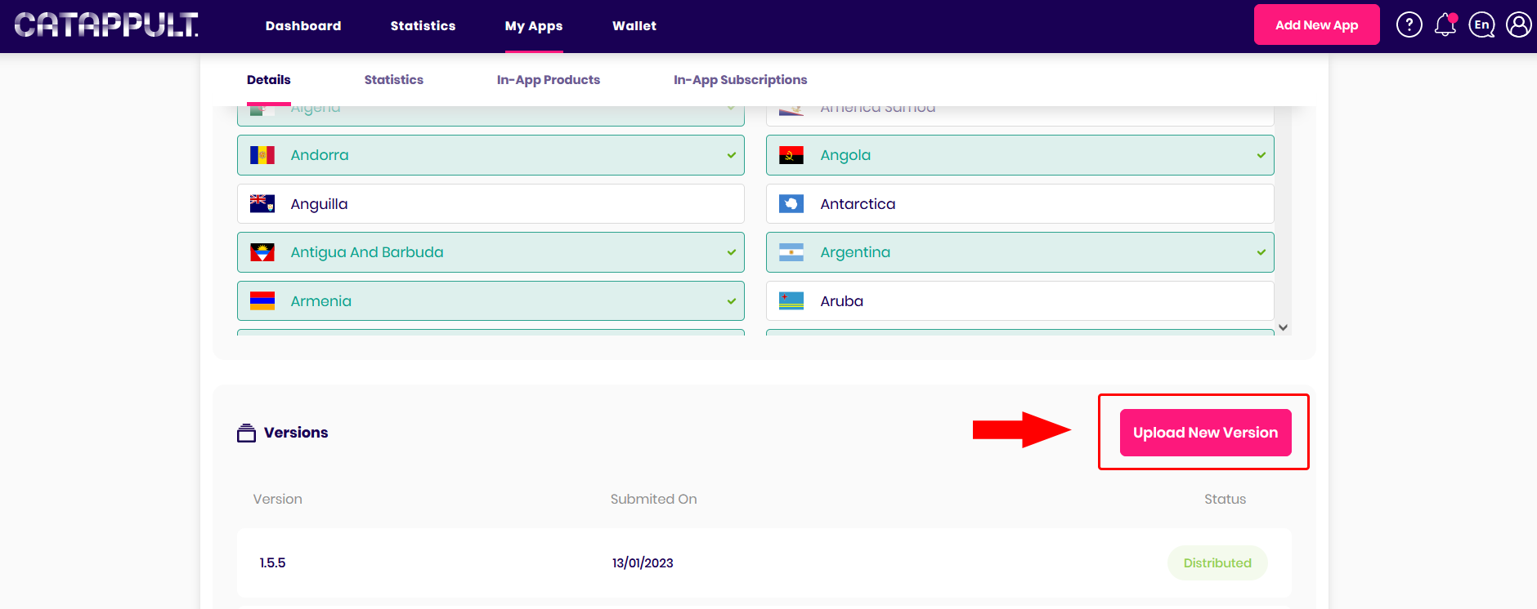This screenshot has width=1537, height=609.
Task: Deselect Antigua And Barbuda country option
Action: (x=491, y=252)
